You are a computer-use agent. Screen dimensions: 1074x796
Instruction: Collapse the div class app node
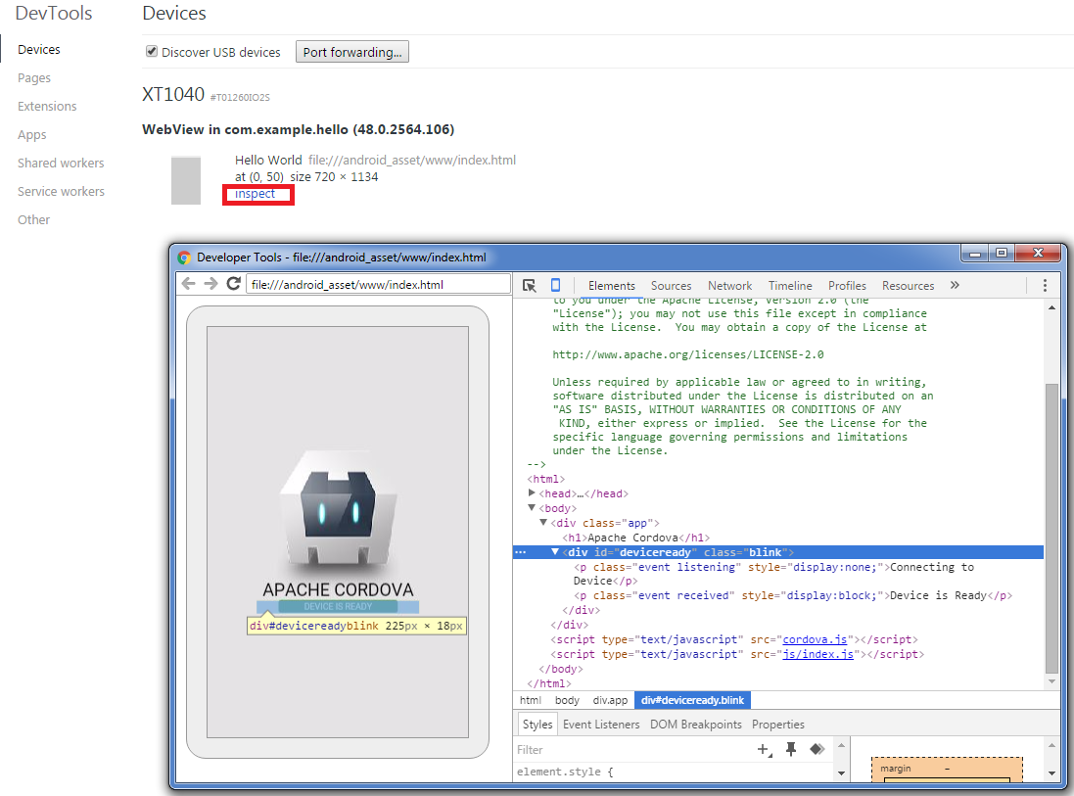click(x=543, y=522)
